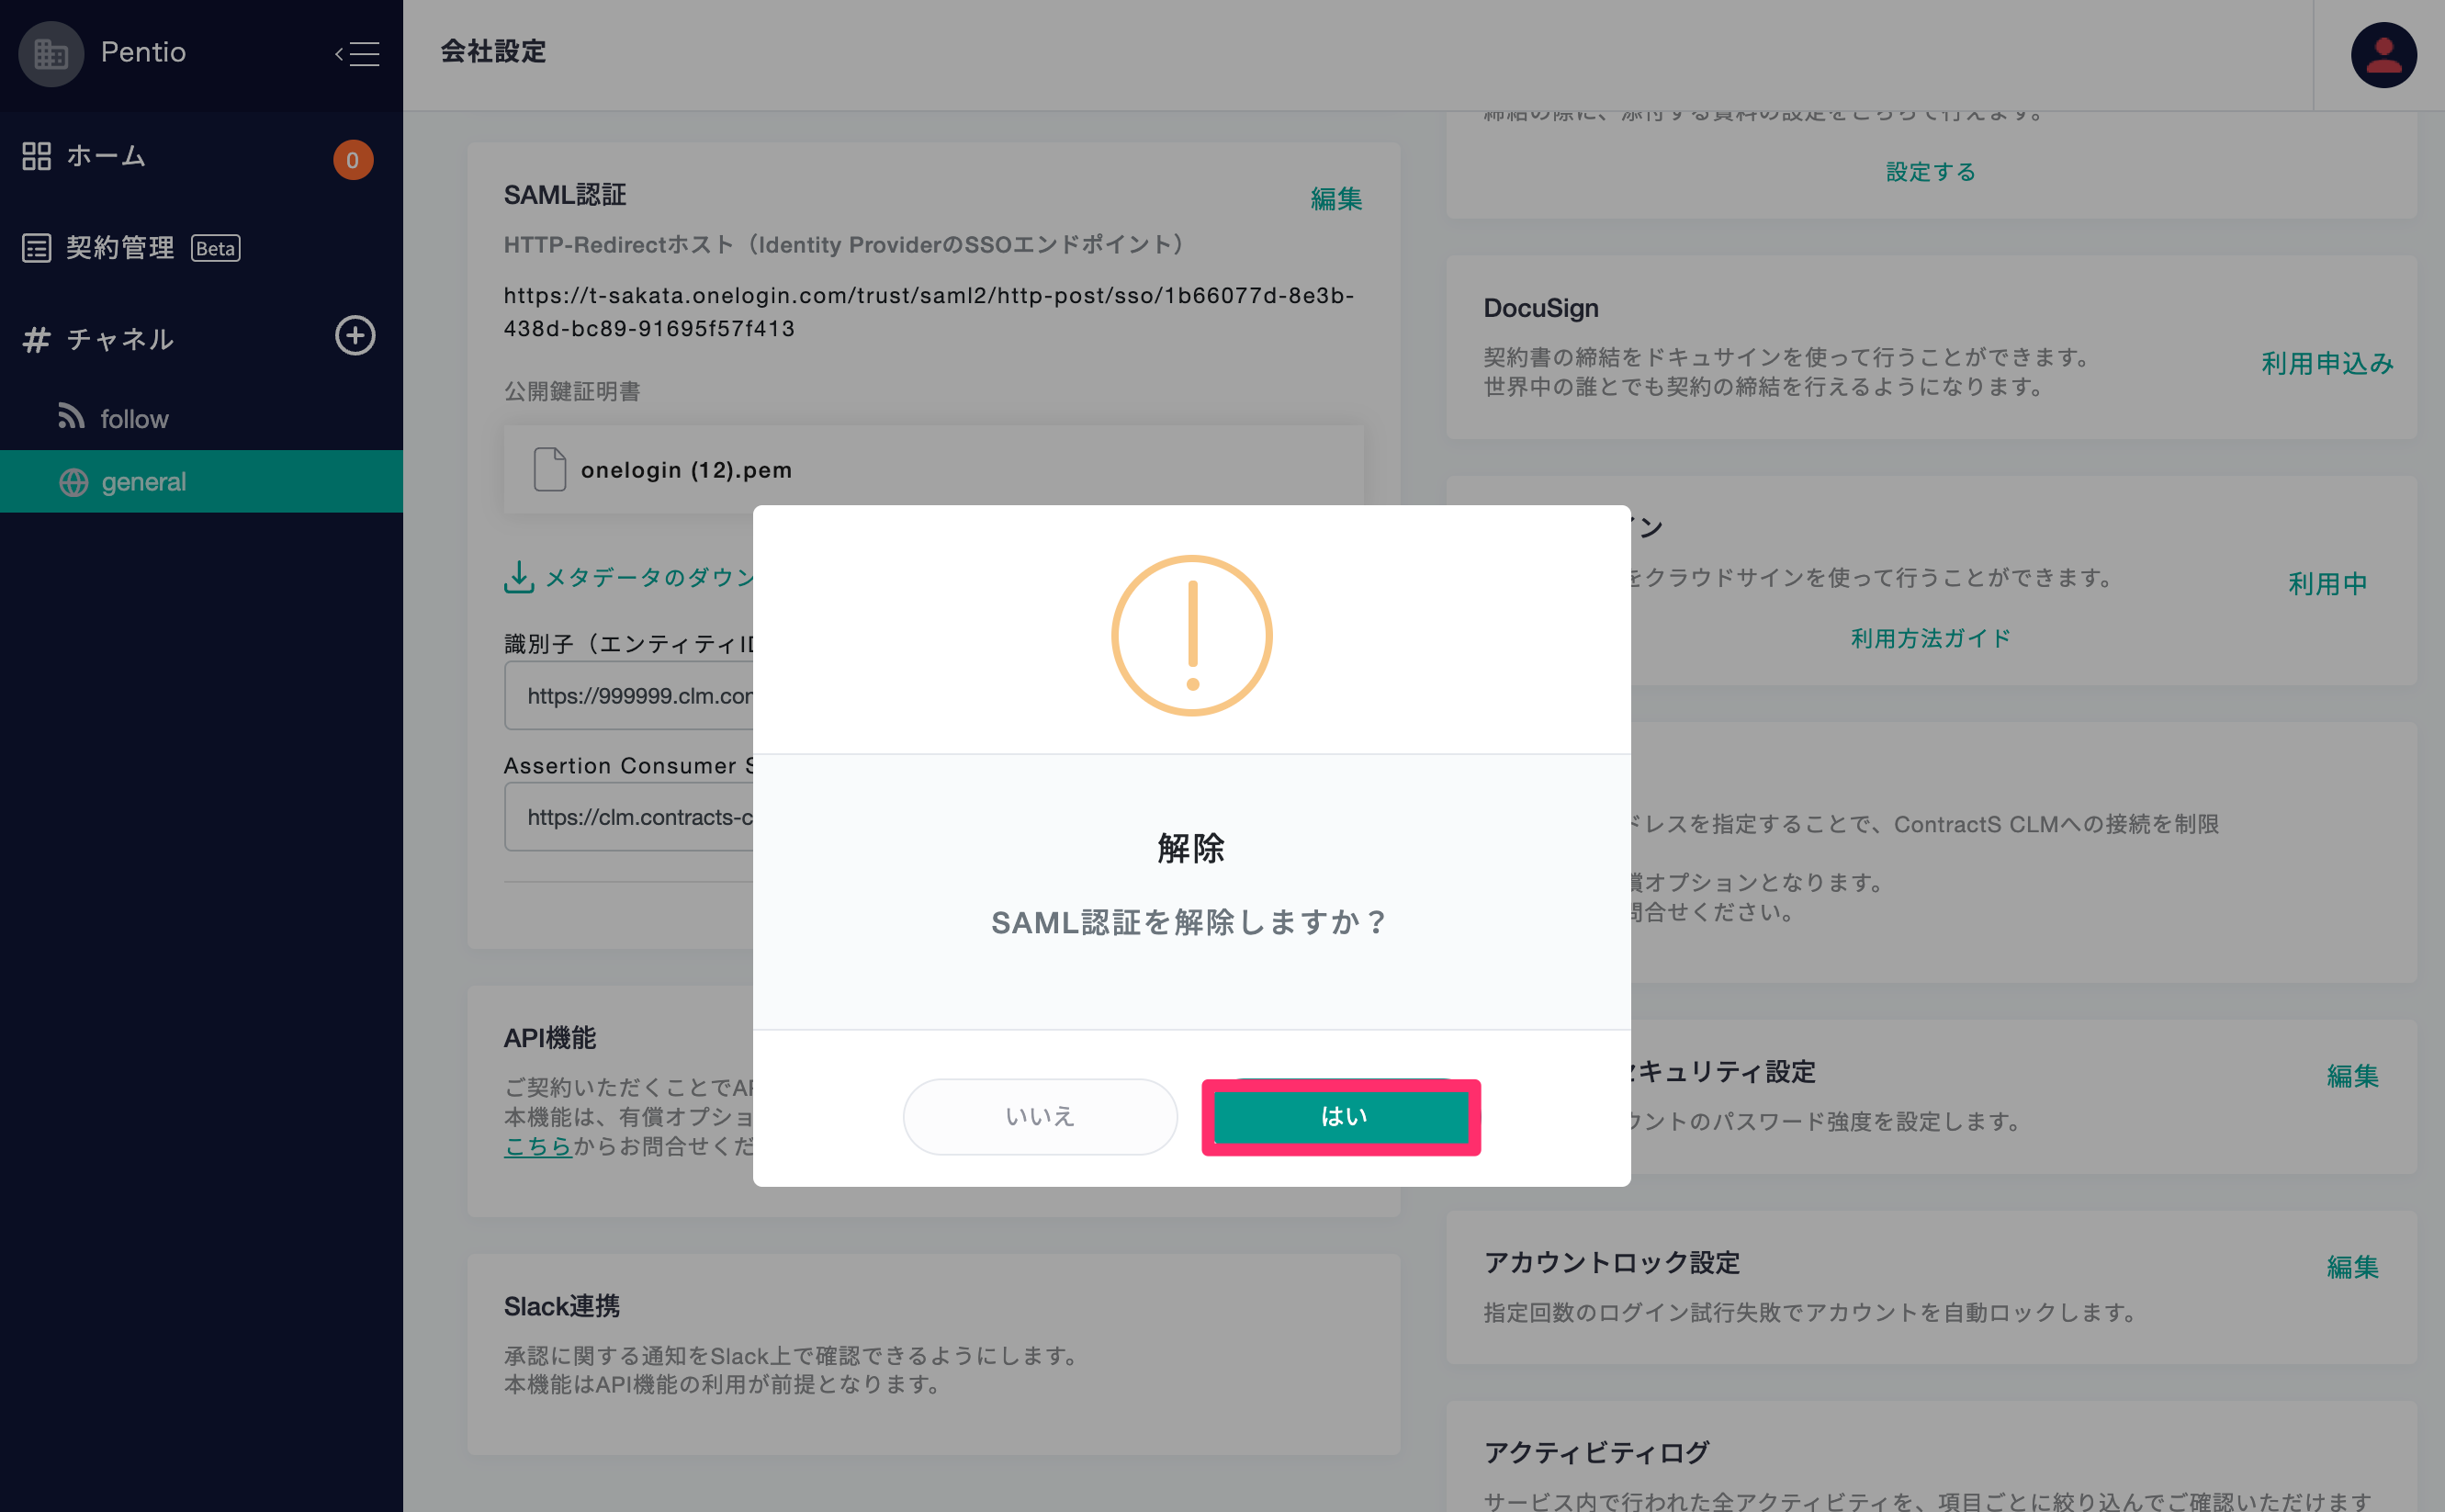2445x1512 pixels.
Task: Focus the entity ID input field
Action: point(629,695)
